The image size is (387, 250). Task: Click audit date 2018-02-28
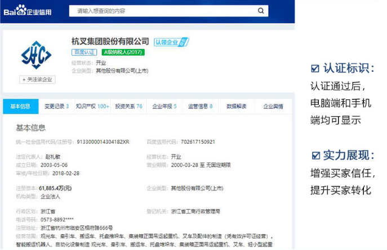click(x=66, y=174)
